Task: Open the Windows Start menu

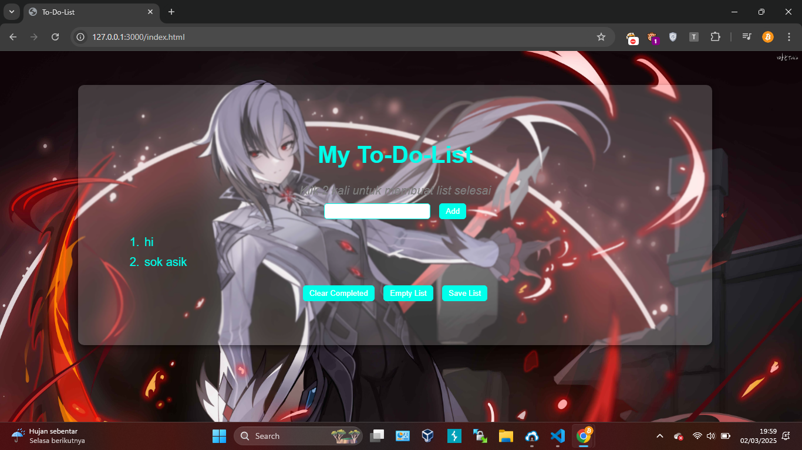Action: tap(219, 436)
